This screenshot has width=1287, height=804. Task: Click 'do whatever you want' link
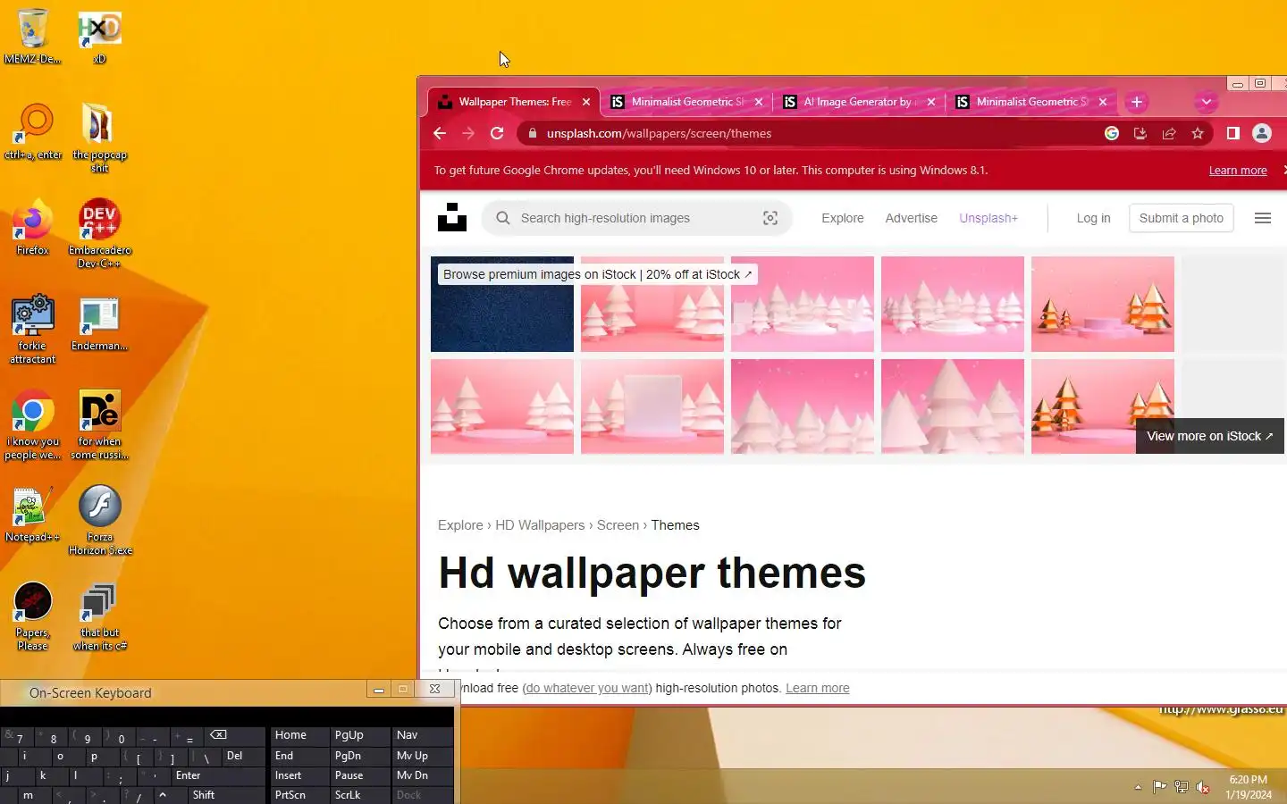point(587,688)
